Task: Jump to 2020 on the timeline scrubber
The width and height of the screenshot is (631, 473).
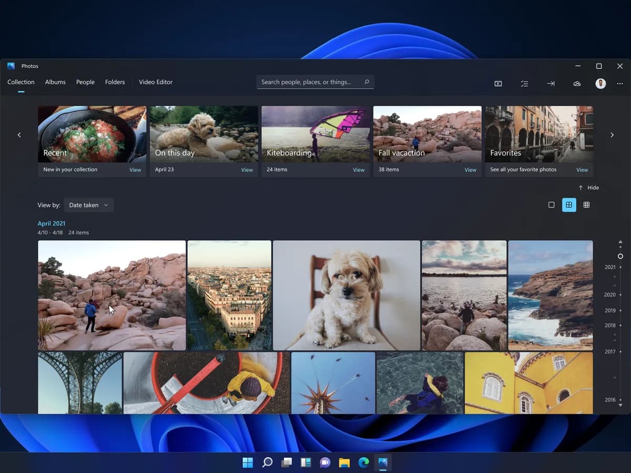Action: coord(610,295)
